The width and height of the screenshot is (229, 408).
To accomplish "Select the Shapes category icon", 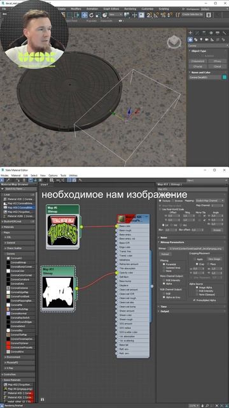I will click(196, 40).
